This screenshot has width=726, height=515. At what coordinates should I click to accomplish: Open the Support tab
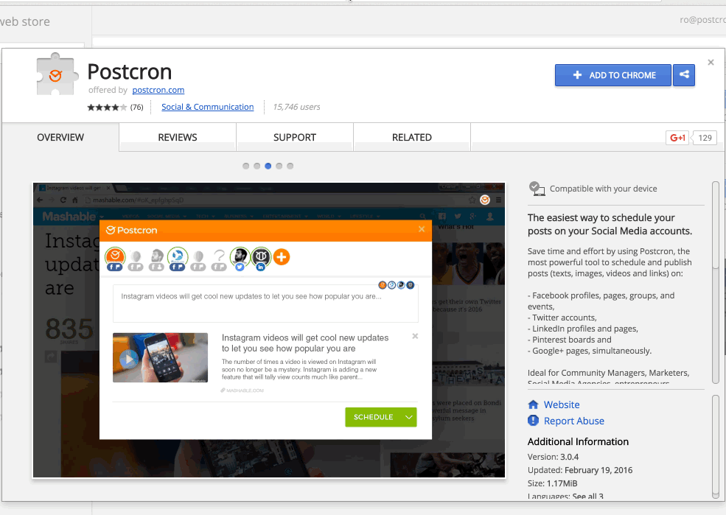[x=295, y=137]
